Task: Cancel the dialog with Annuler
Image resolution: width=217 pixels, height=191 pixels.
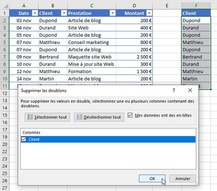Action: (183, 178)
